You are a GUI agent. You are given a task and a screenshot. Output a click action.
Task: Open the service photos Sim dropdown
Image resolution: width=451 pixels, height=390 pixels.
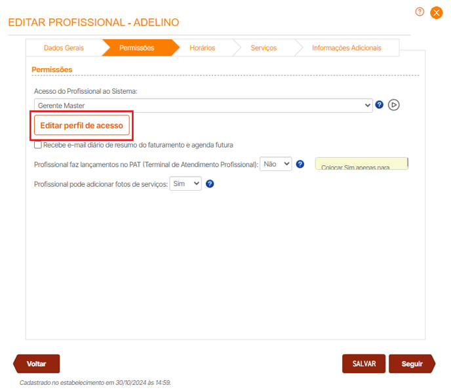point(186,184)
